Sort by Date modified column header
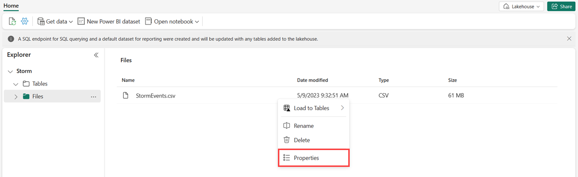578x177 pixels. click(x=313, y=80)
